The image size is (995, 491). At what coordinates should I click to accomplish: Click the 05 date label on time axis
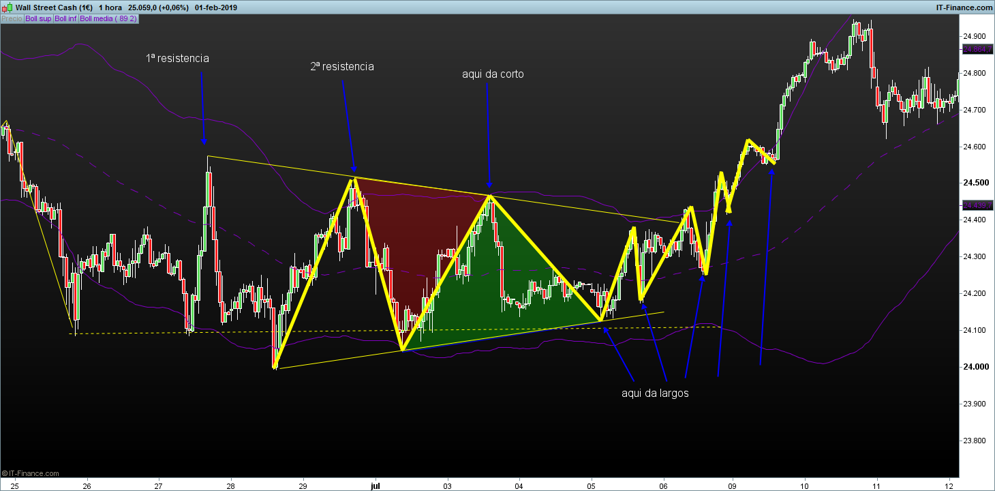click(x=592, y=486)
